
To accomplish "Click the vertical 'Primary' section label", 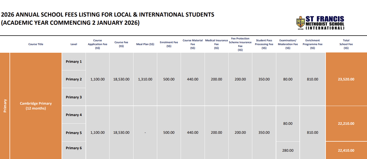I will click(x=5, y=106).
